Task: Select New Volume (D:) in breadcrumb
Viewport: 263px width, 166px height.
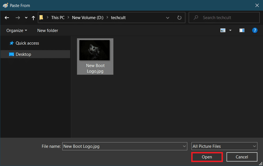Action: pyautogui.click(x=88, y=18)
